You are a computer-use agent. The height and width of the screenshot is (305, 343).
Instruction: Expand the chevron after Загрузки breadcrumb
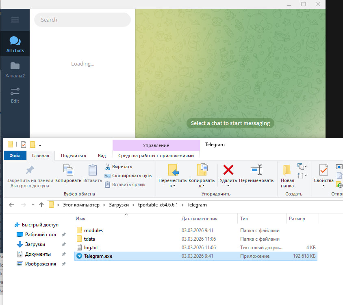pyautogui.click(x=133, y=205)
